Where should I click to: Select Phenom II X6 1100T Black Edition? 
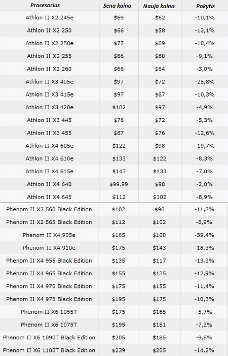click(x=49, y=350)
